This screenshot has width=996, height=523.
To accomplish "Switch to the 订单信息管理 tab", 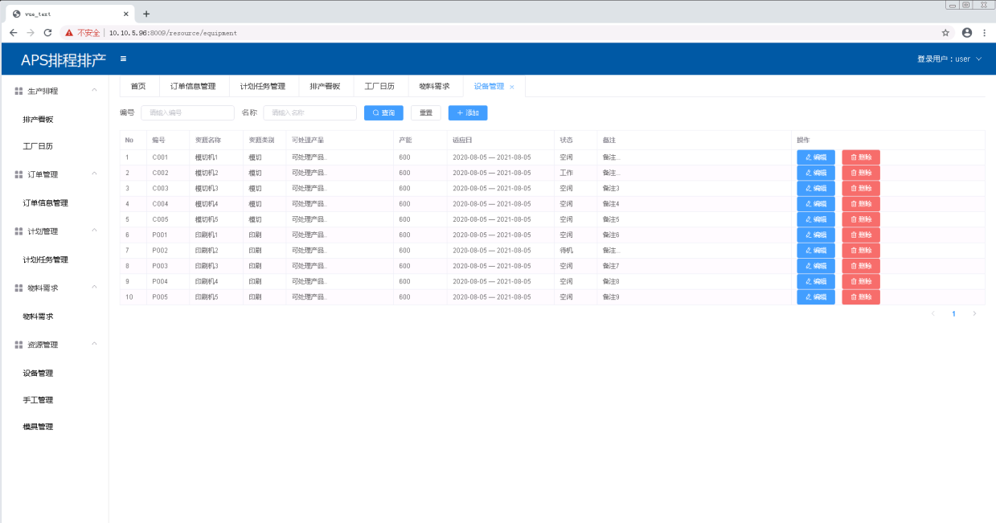I will [x=193, y=86].
